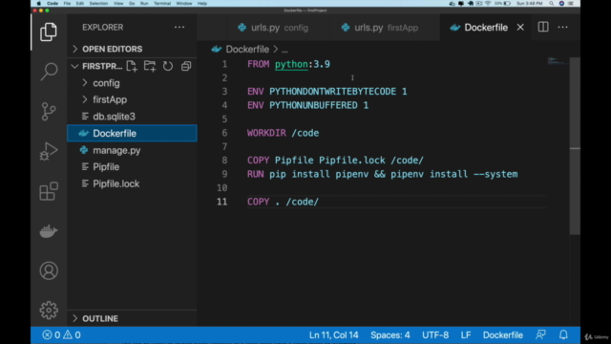Open the Extensions view

coord(49,191)
